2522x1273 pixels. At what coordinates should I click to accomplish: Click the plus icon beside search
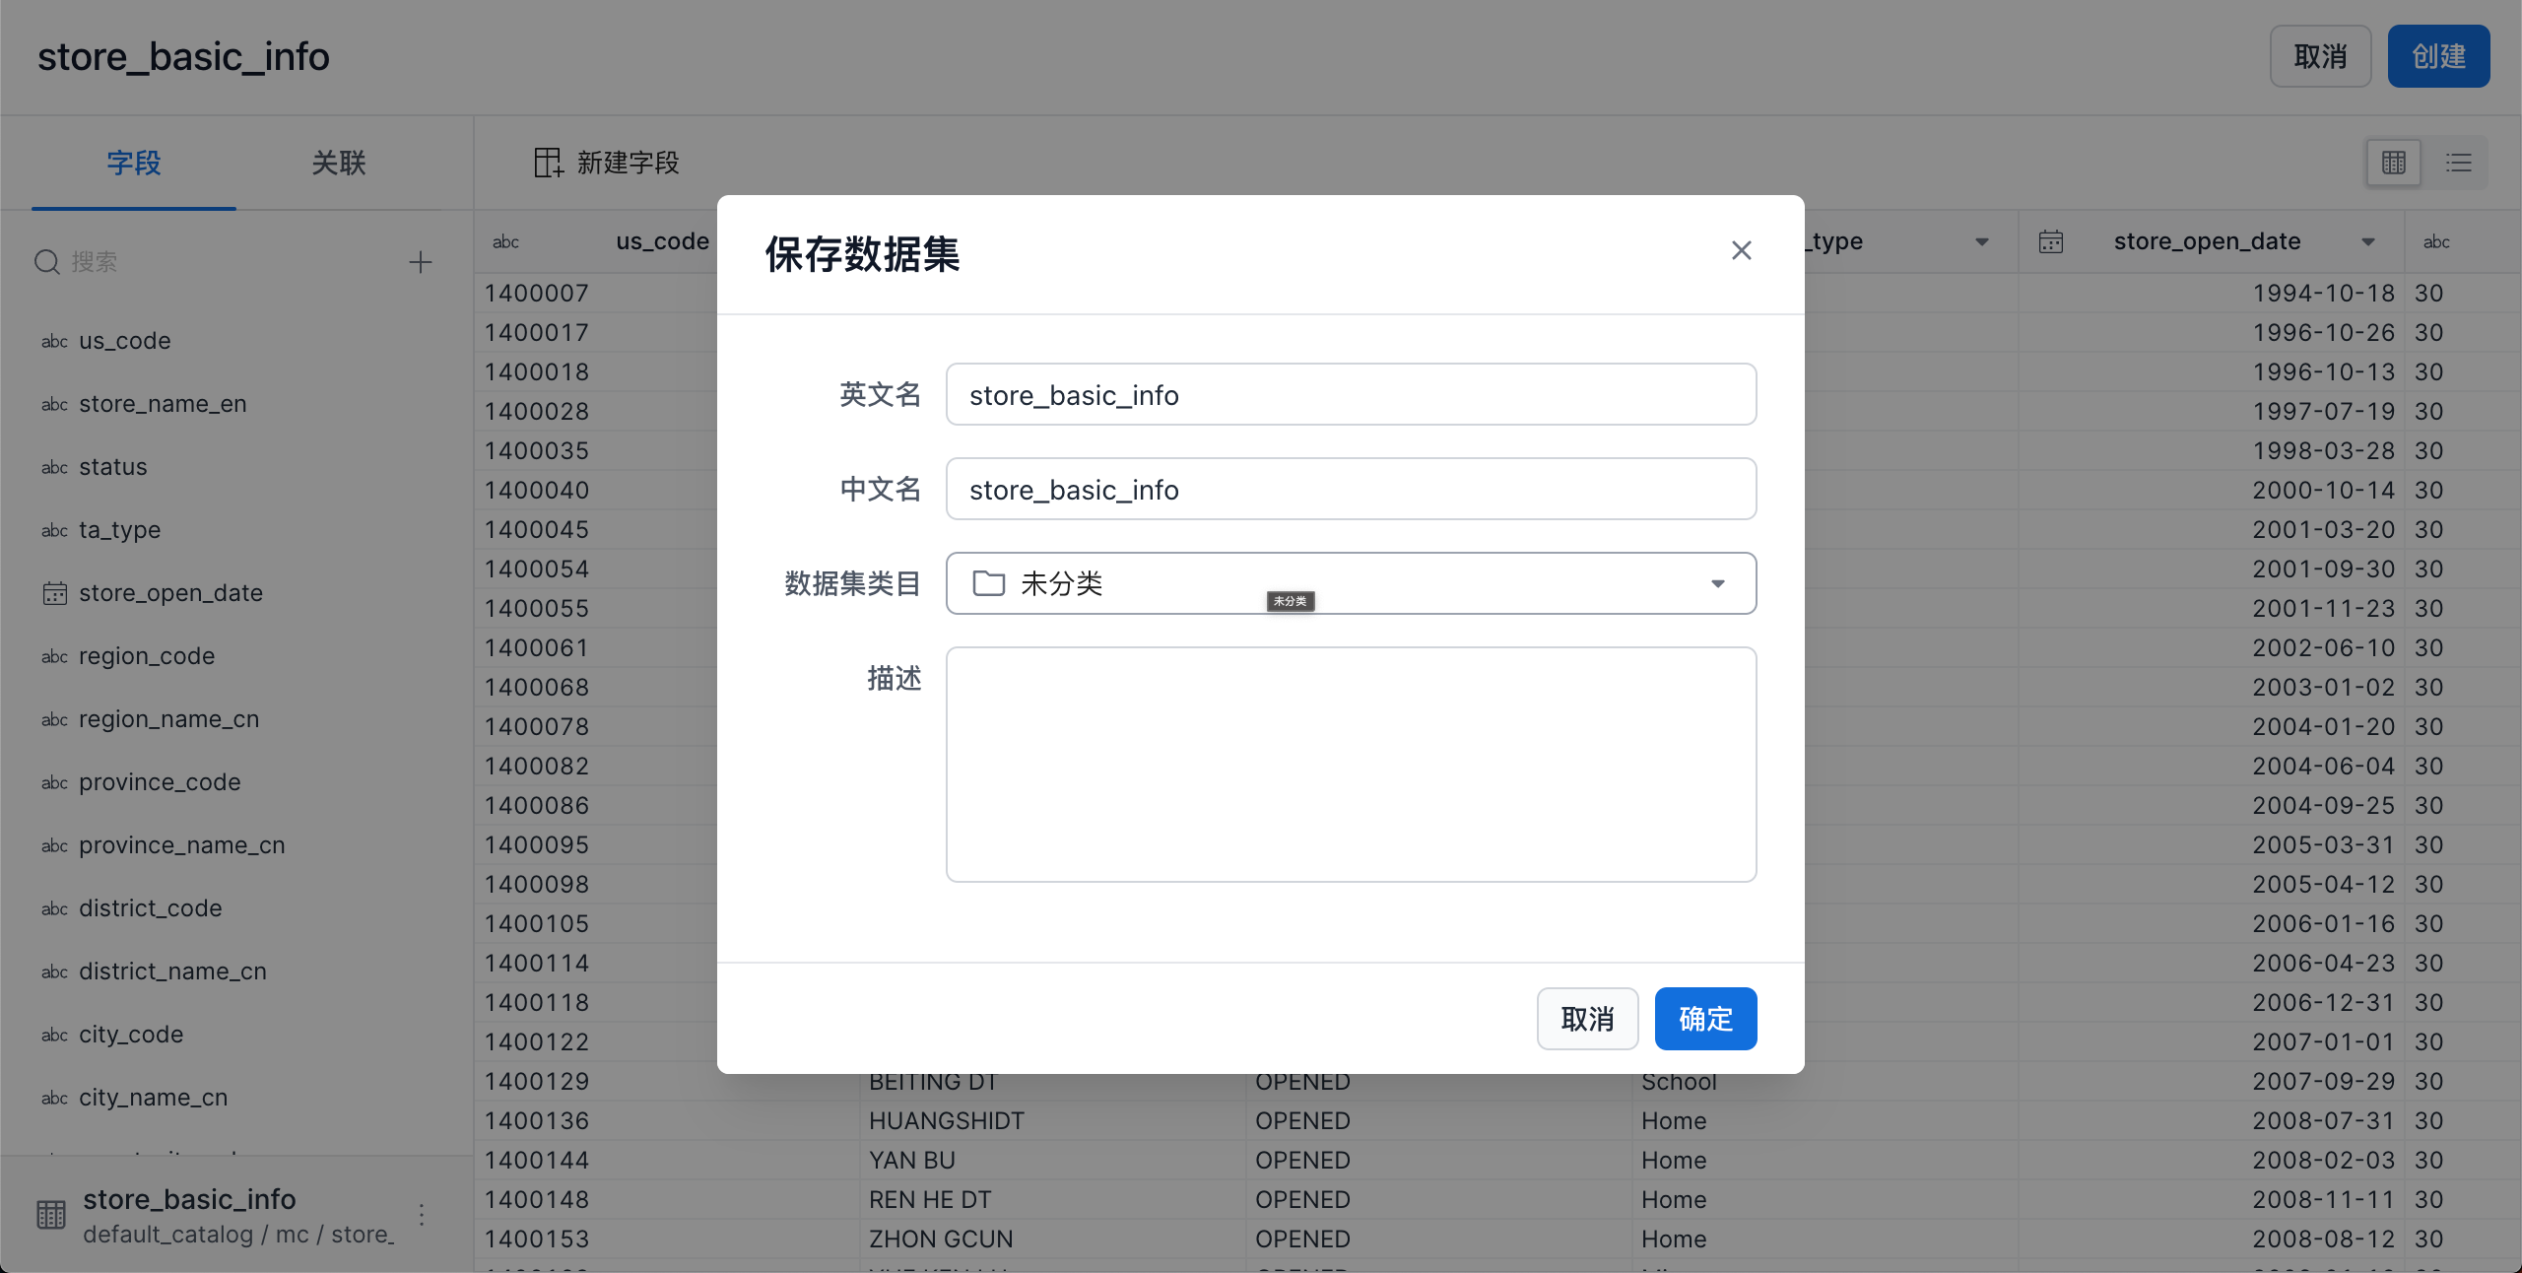(421, 262)
